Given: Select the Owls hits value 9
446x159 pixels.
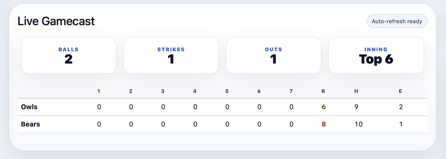Looking at the screenshot, I should 356,107.
